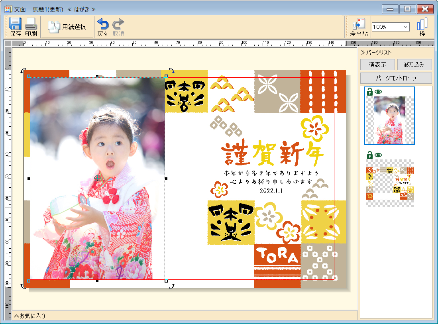Click the 枠 frame icon in toolbar
Screen dimensions: 438x324
click(x=422, y=24)
